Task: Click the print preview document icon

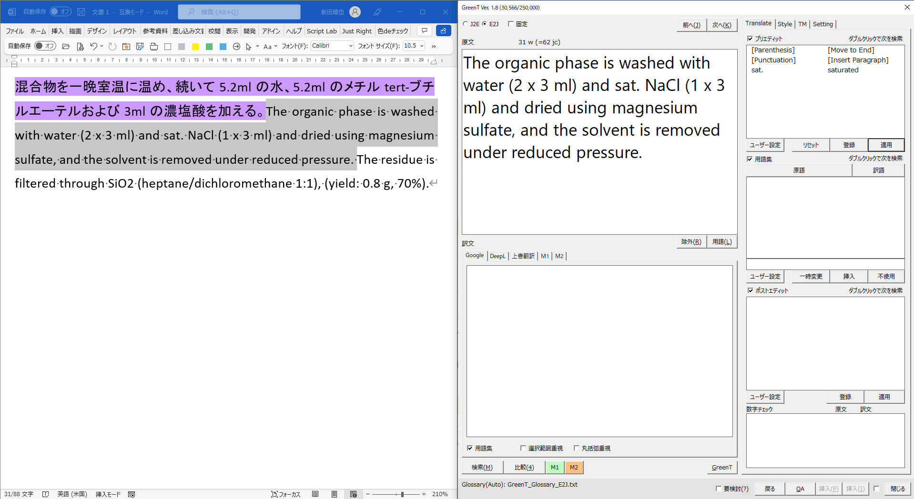Action: coord(80,46)
